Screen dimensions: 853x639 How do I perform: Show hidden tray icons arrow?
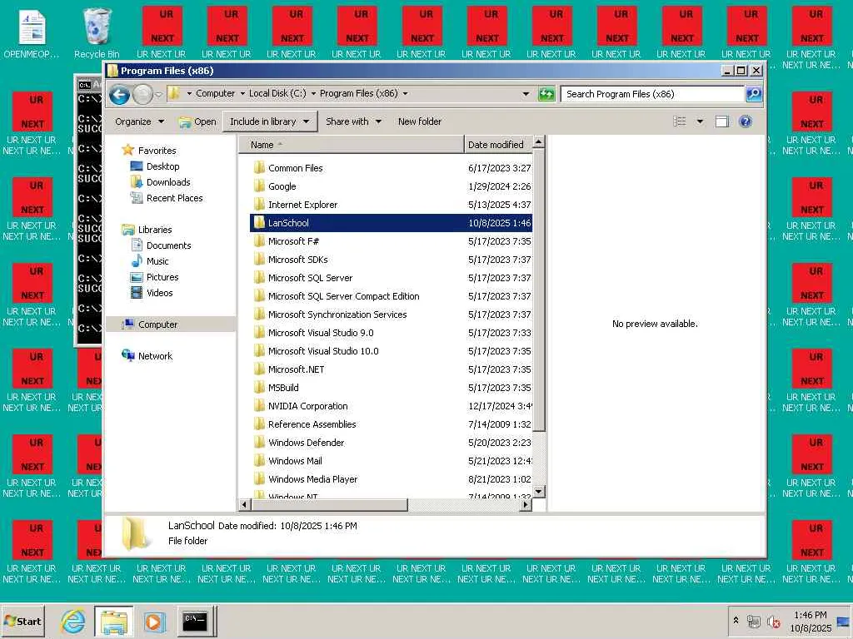click(736, 620)
